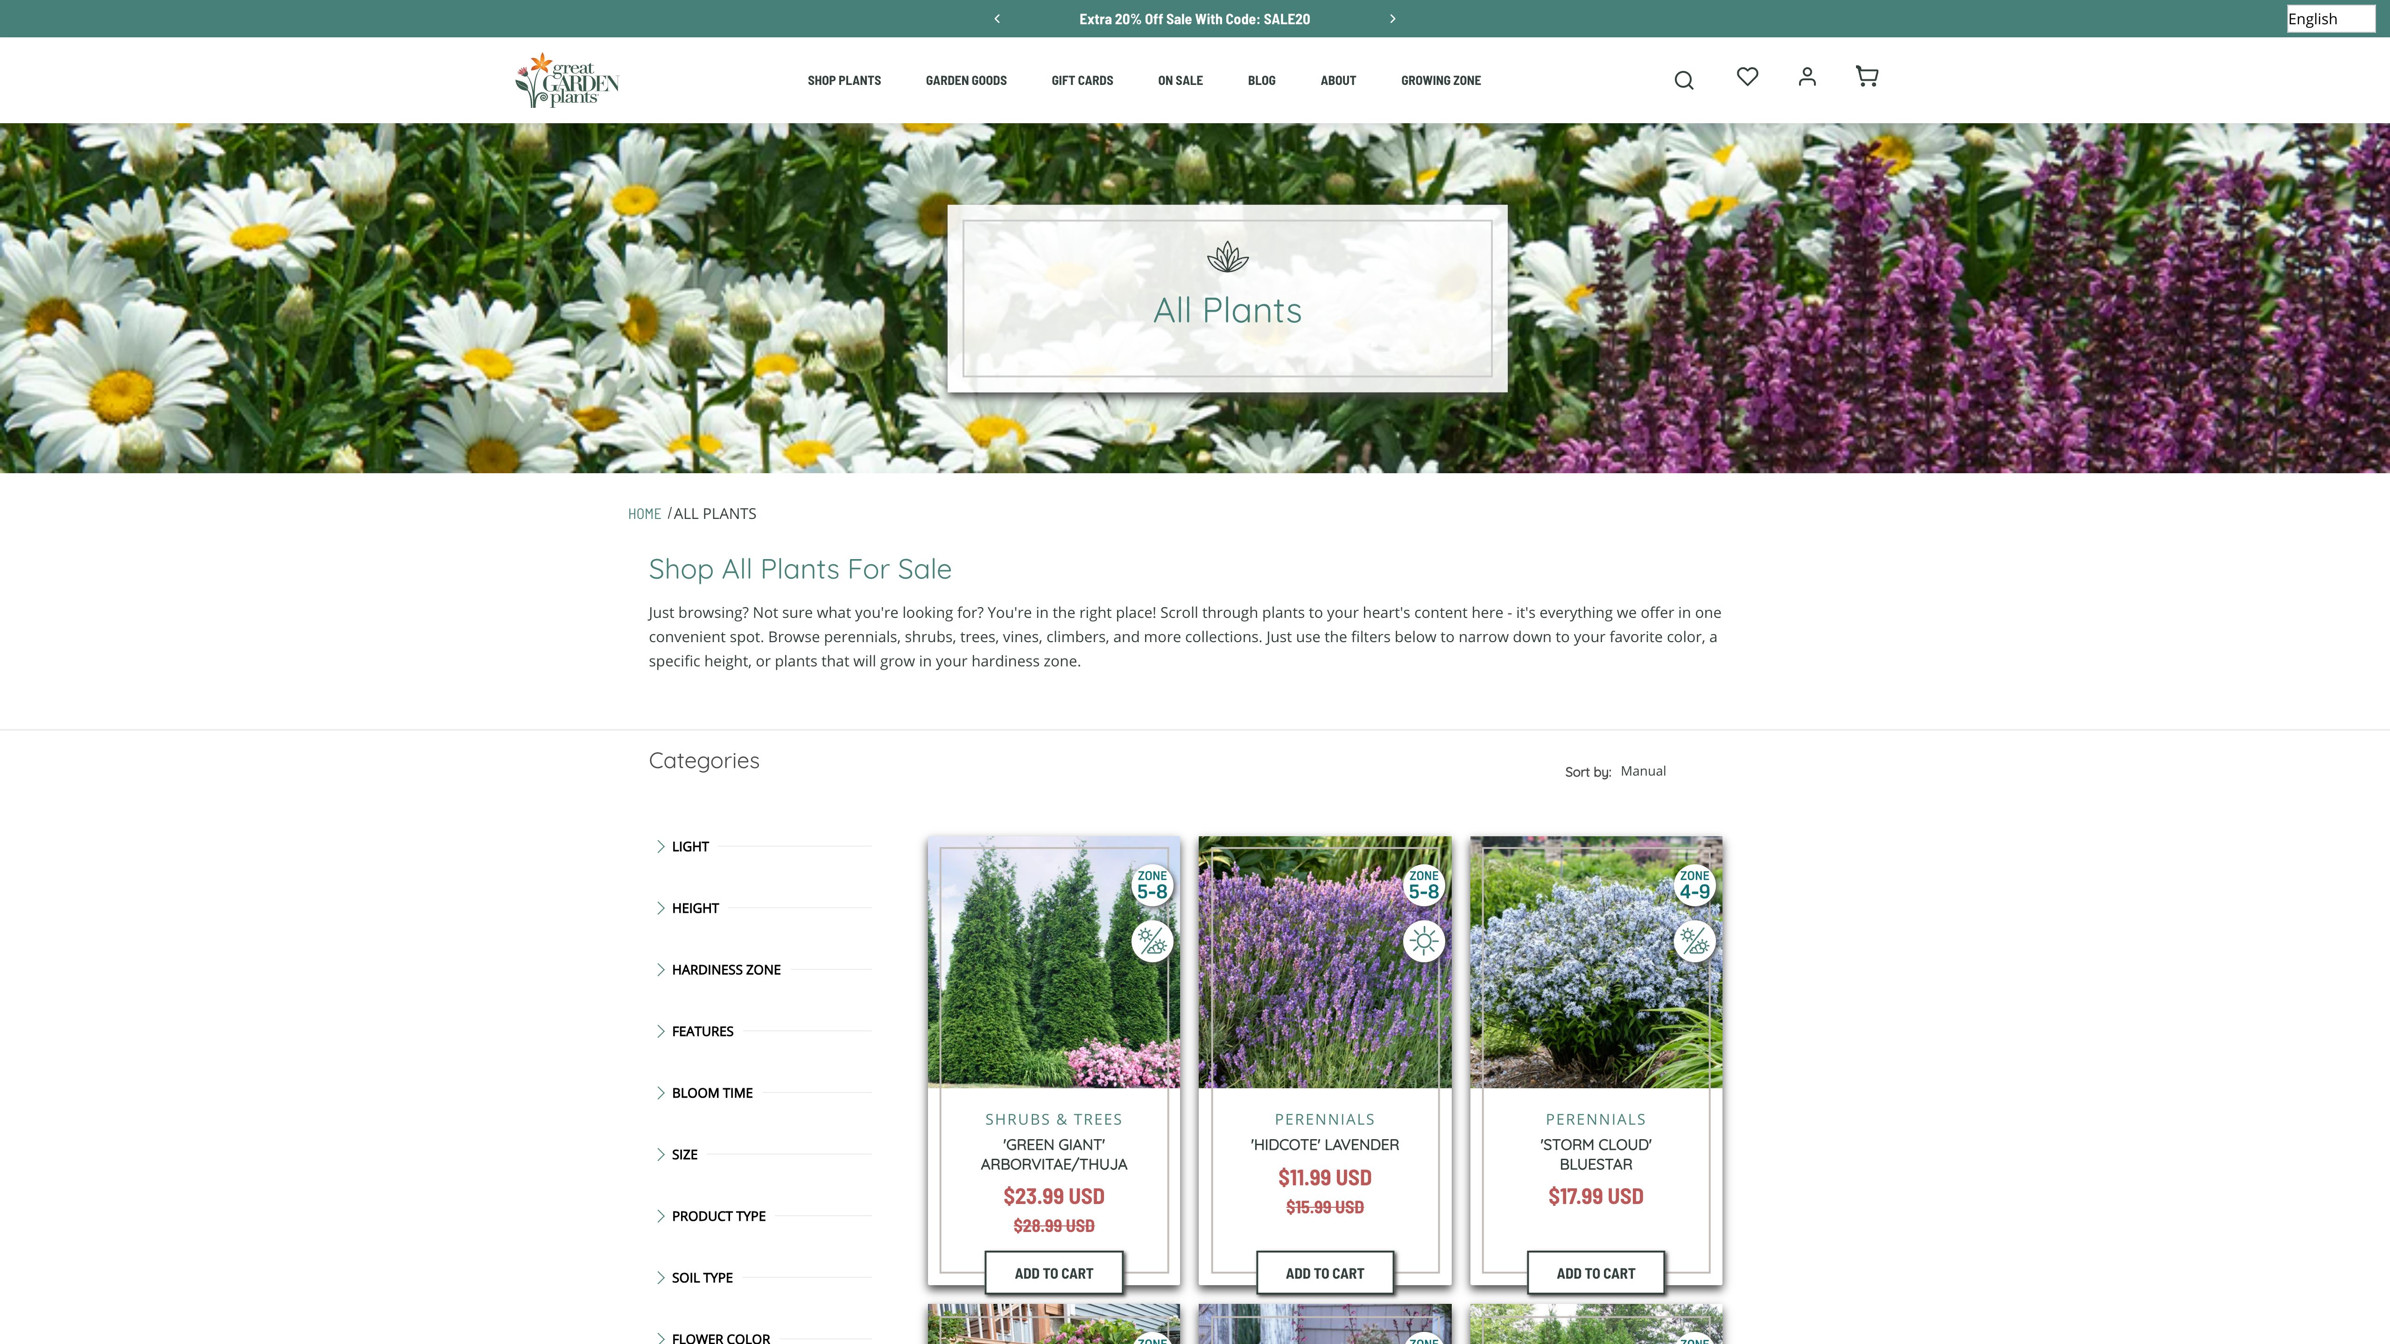The image size is (2390, 1344).
Task: Click the next arrow on promotional banner
Action: 1392,18
